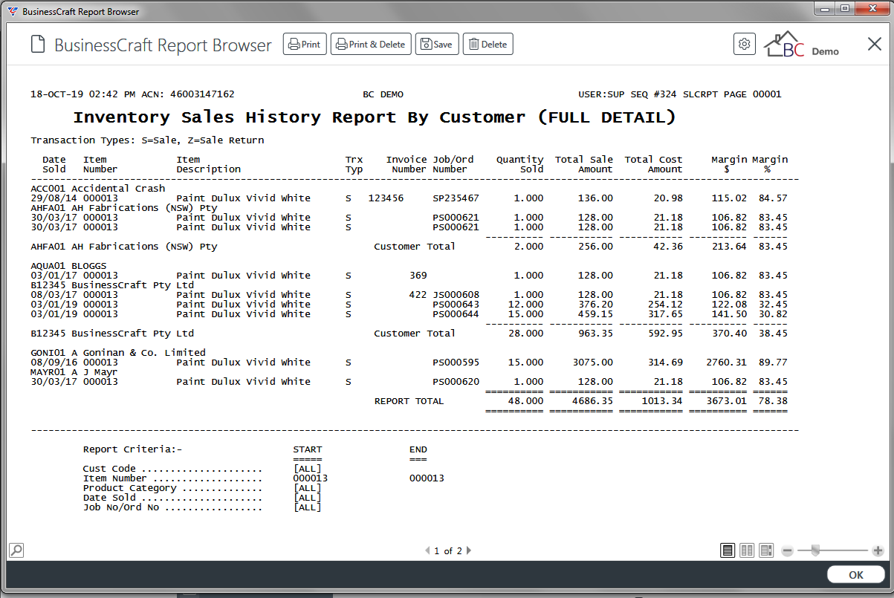Save the report
894x598 pixels.
437,45
